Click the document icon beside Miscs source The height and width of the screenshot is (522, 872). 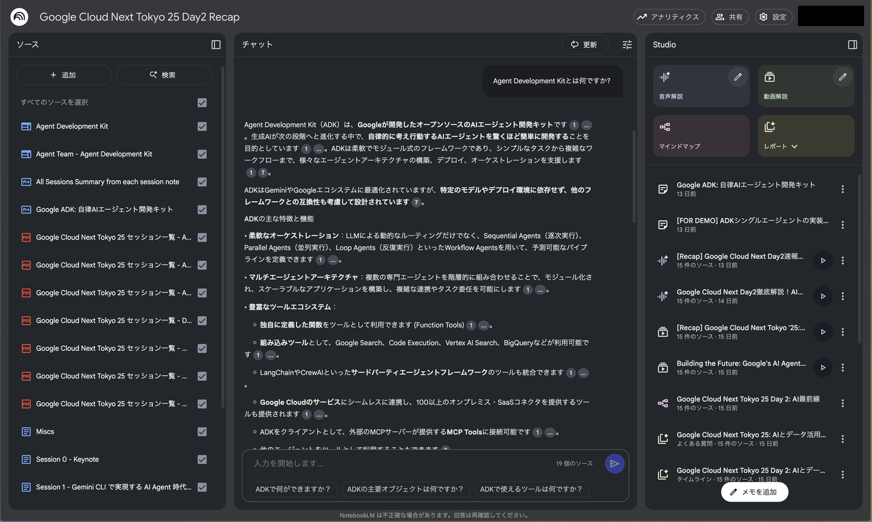tap(26, 432)
